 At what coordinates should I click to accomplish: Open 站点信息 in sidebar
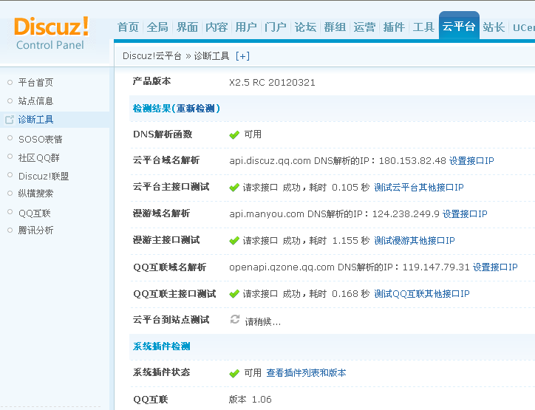[x=35, y=101]
